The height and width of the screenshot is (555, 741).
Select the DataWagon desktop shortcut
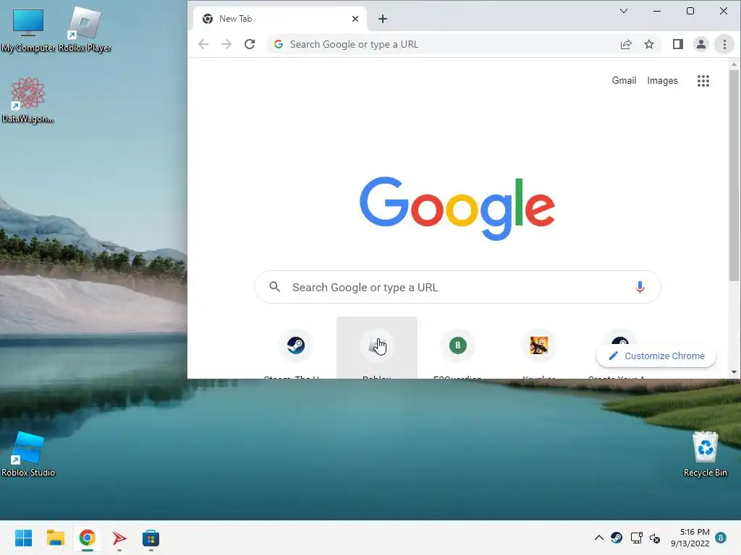pos(27,100)
